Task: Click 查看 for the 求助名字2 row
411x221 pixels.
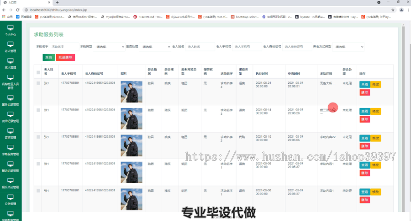Action: coord(364,138)
